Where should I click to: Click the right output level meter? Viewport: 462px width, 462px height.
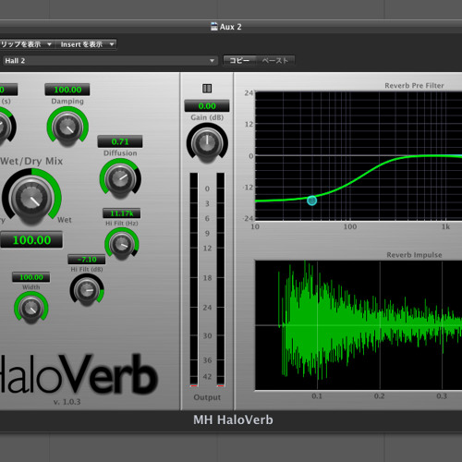[x=221, y=280]
